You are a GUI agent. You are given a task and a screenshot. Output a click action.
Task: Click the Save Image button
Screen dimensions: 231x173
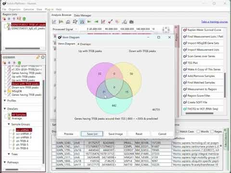click(x=115, y=134)
